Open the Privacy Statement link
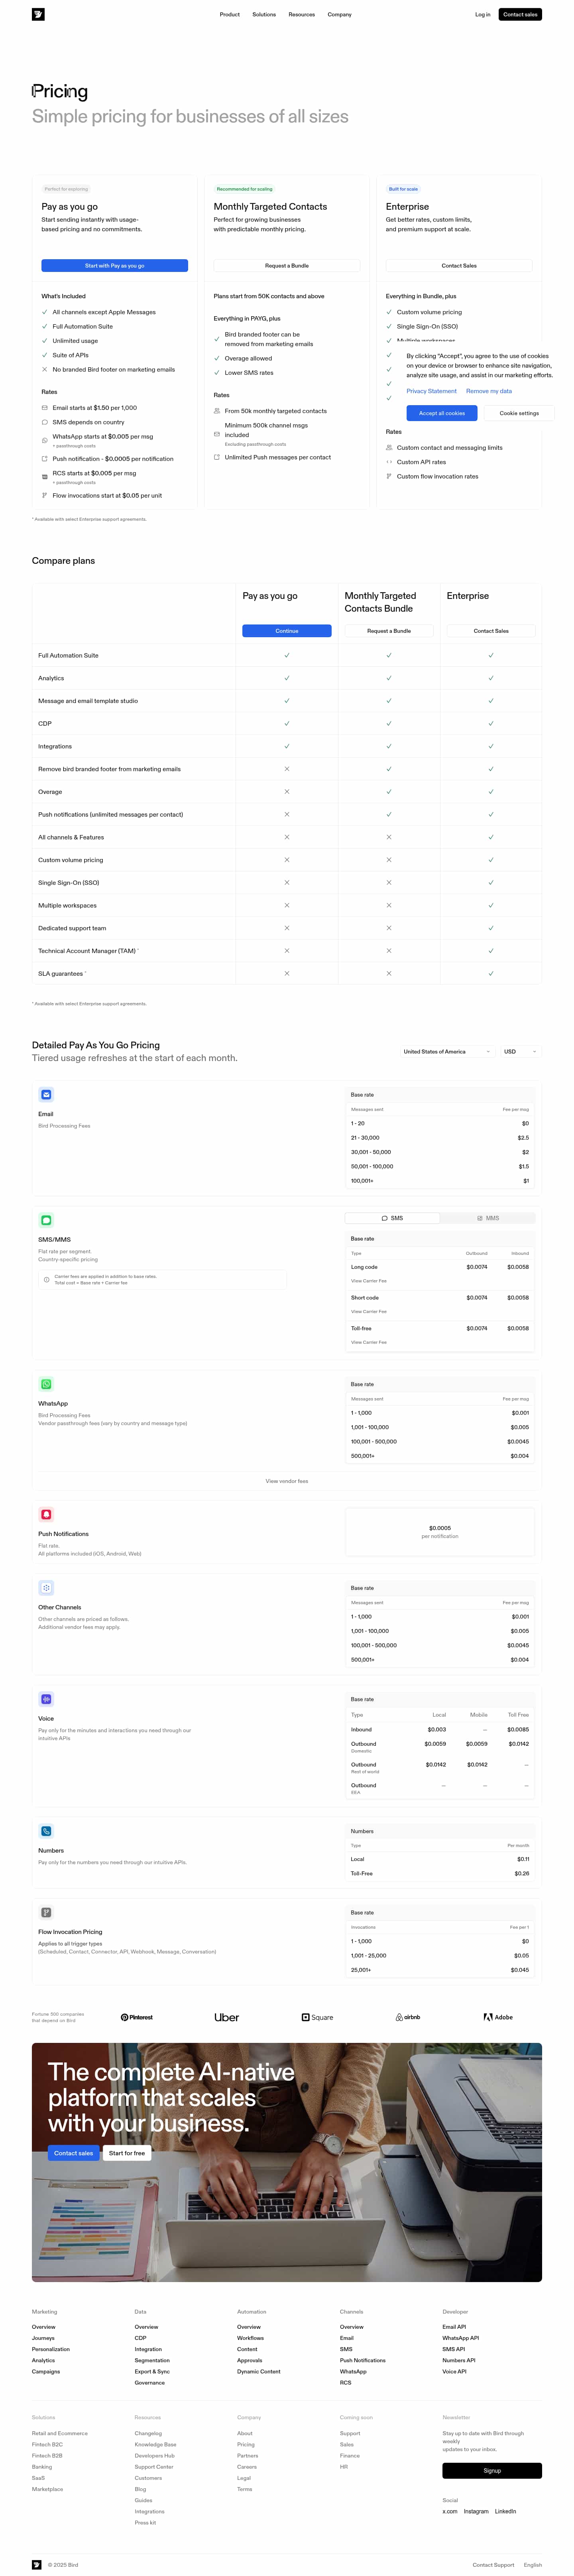 point(432,391)
